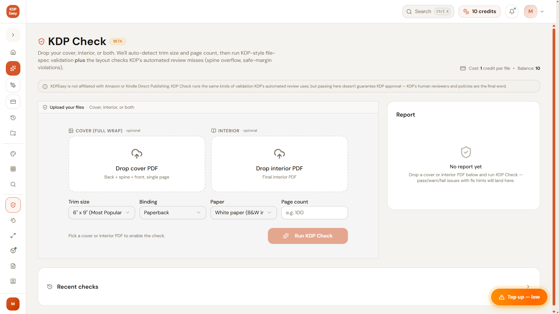Click the KDP Easy logo
The width and height of the screenshot is (559, 314).
click(13, 12)
